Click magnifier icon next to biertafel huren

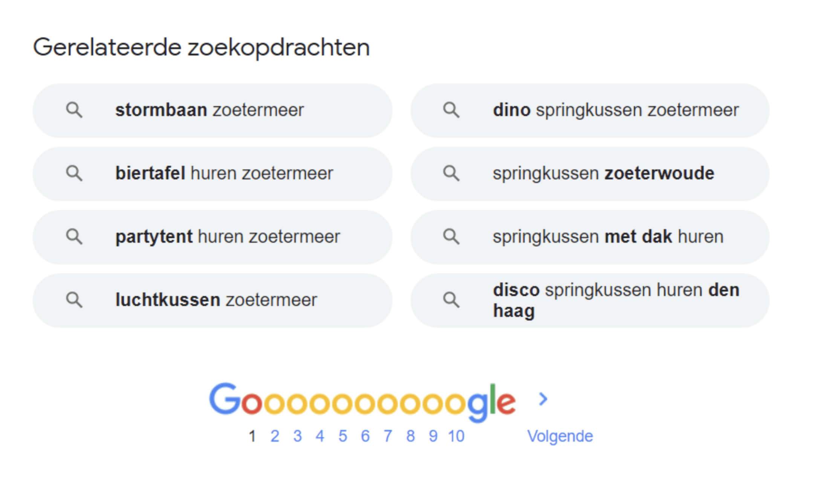[x=74, y=174]
